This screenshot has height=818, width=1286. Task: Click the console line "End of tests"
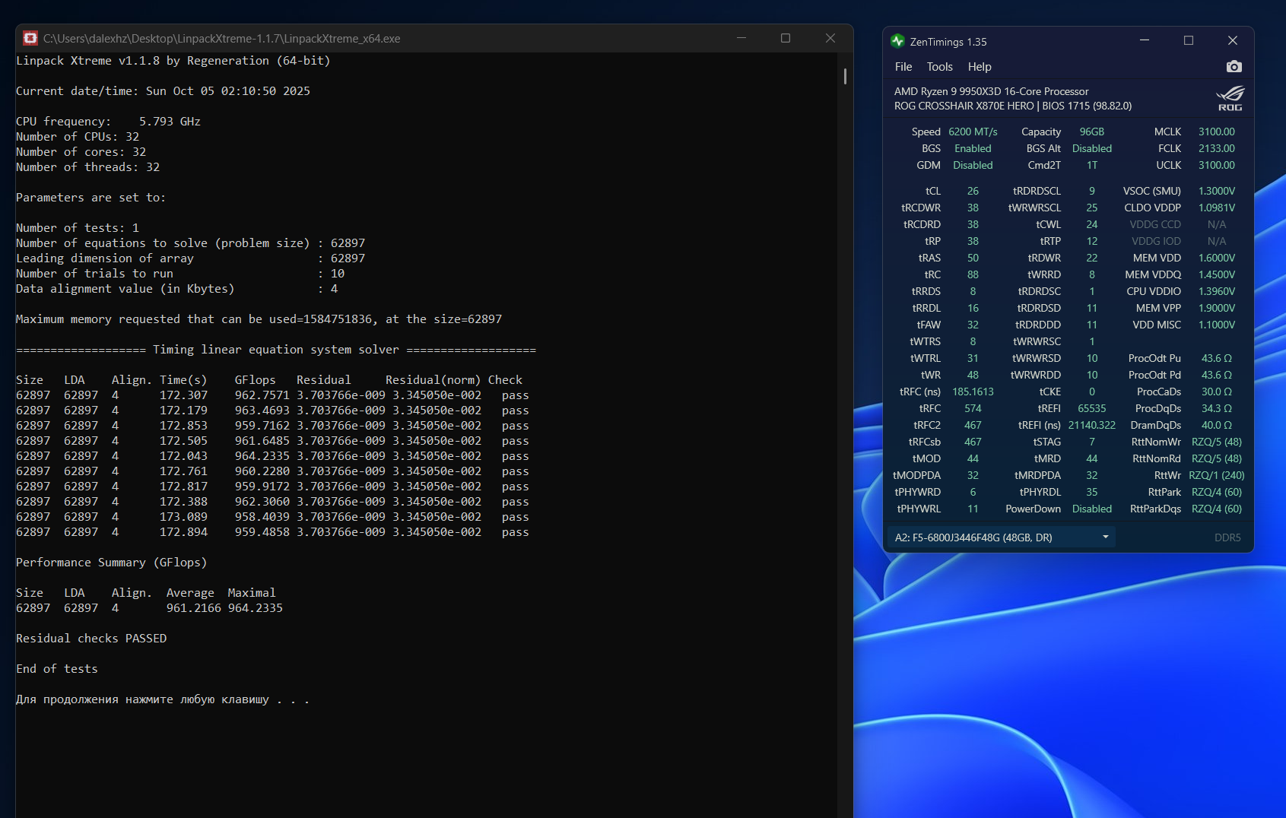point(57,669)
